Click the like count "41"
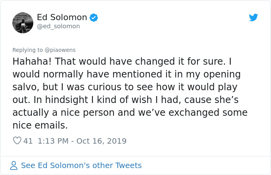271x175 pixels. pyautogui.click(x=28, y=141)
